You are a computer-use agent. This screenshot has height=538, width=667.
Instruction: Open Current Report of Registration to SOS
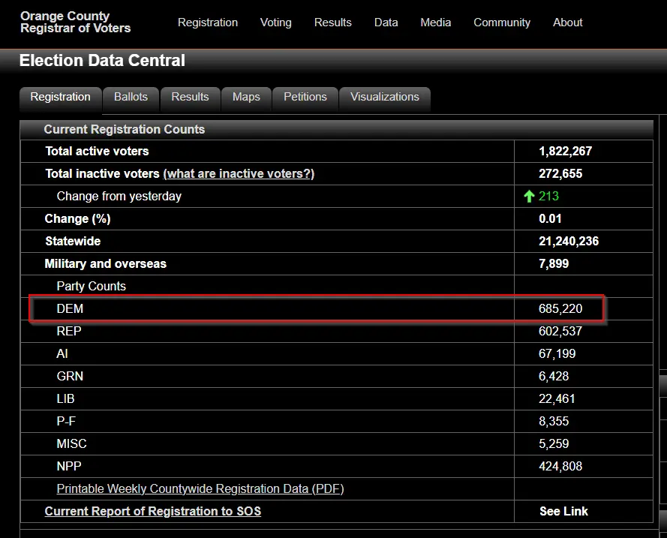tap(152, 512)
